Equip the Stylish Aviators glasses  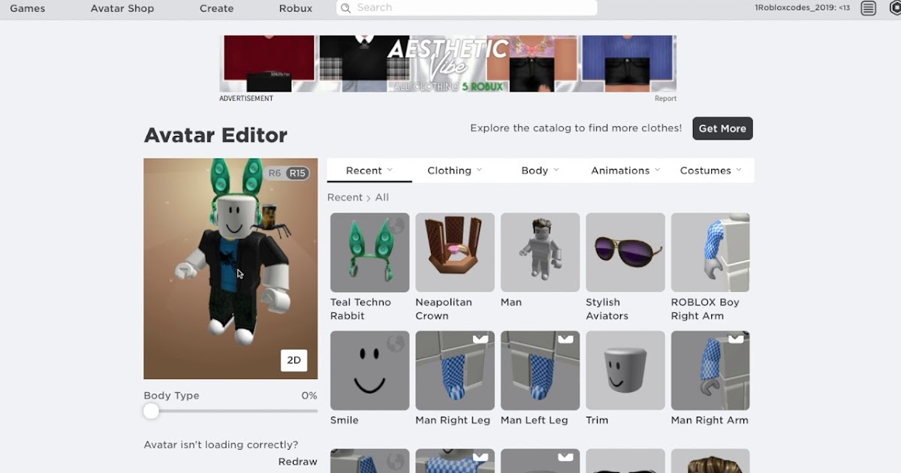pos(625,252)
